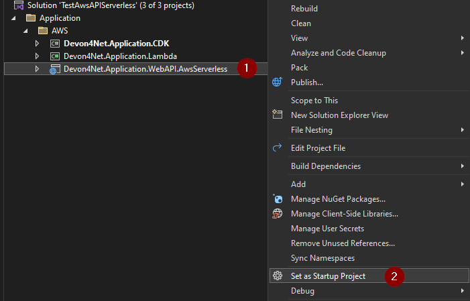
Task: Click the arrow icon beside Edit Project File
Action: pos(277,147)
